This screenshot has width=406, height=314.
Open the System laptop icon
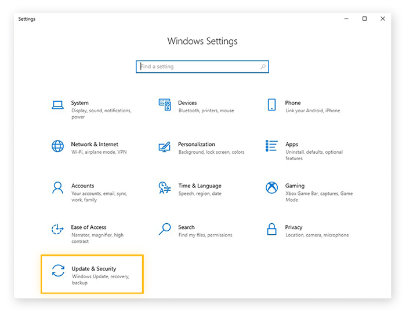click(57, 105)
